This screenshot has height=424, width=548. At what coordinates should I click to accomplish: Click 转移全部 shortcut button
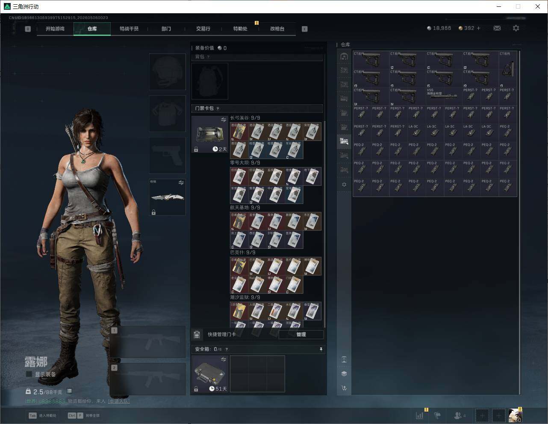84,415
